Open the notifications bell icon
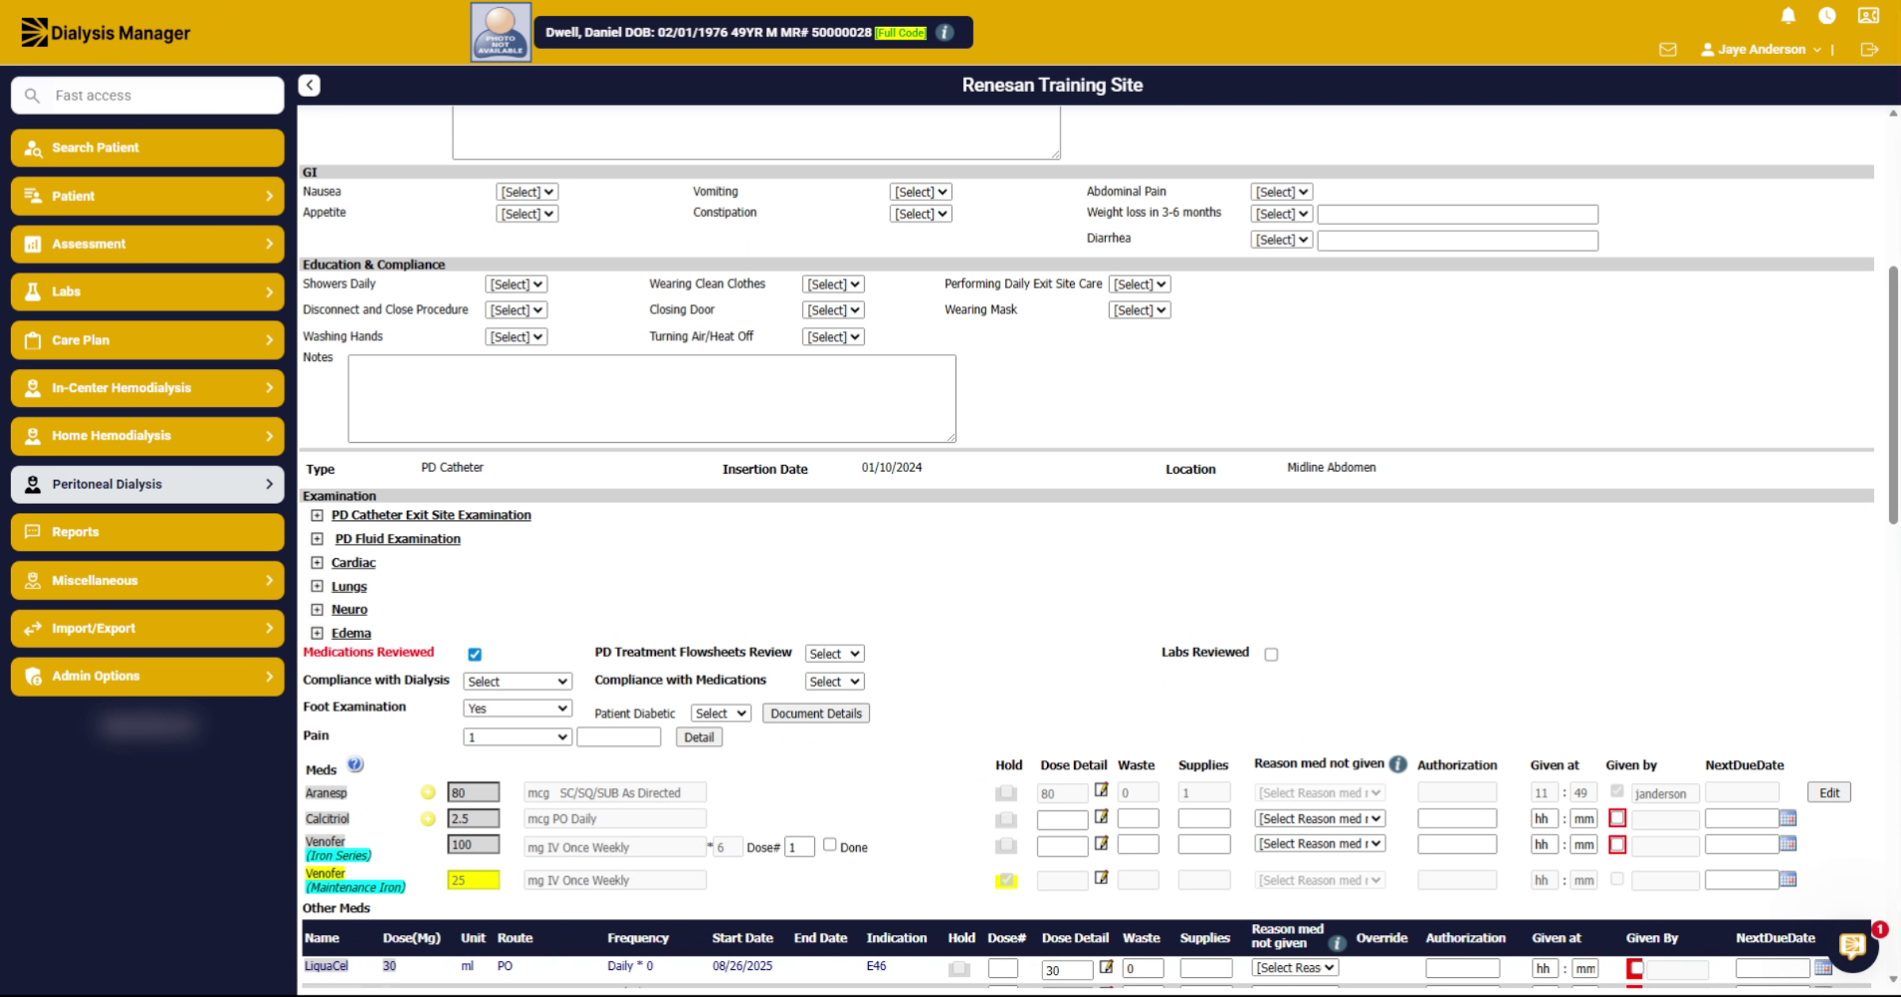1901x997 pixels. pyautogui.click(x=1788, y=16)
